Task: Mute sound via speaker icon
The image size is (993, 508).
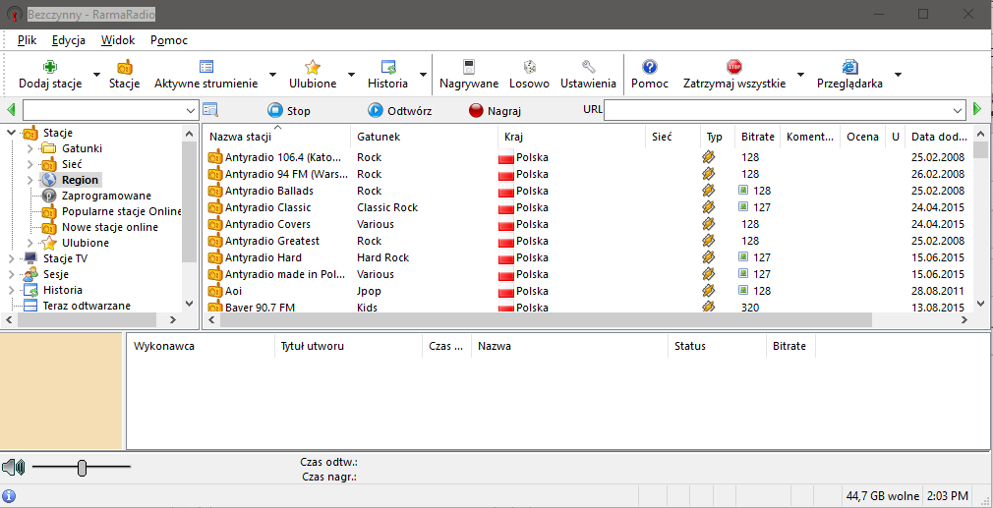Action: point(13,468)
